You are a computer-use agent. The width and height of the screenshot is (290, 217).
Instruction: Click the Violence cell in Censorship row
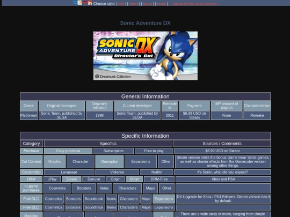point(117,172)
